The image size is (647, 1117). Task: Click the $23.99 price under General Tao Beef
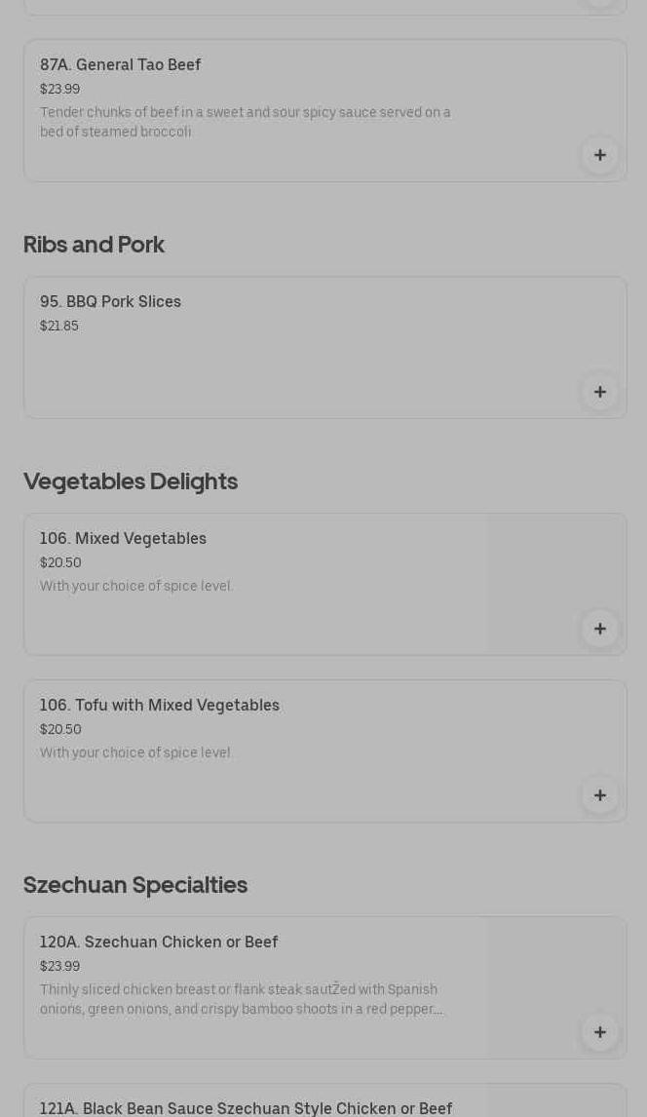[x=59, y=89]
